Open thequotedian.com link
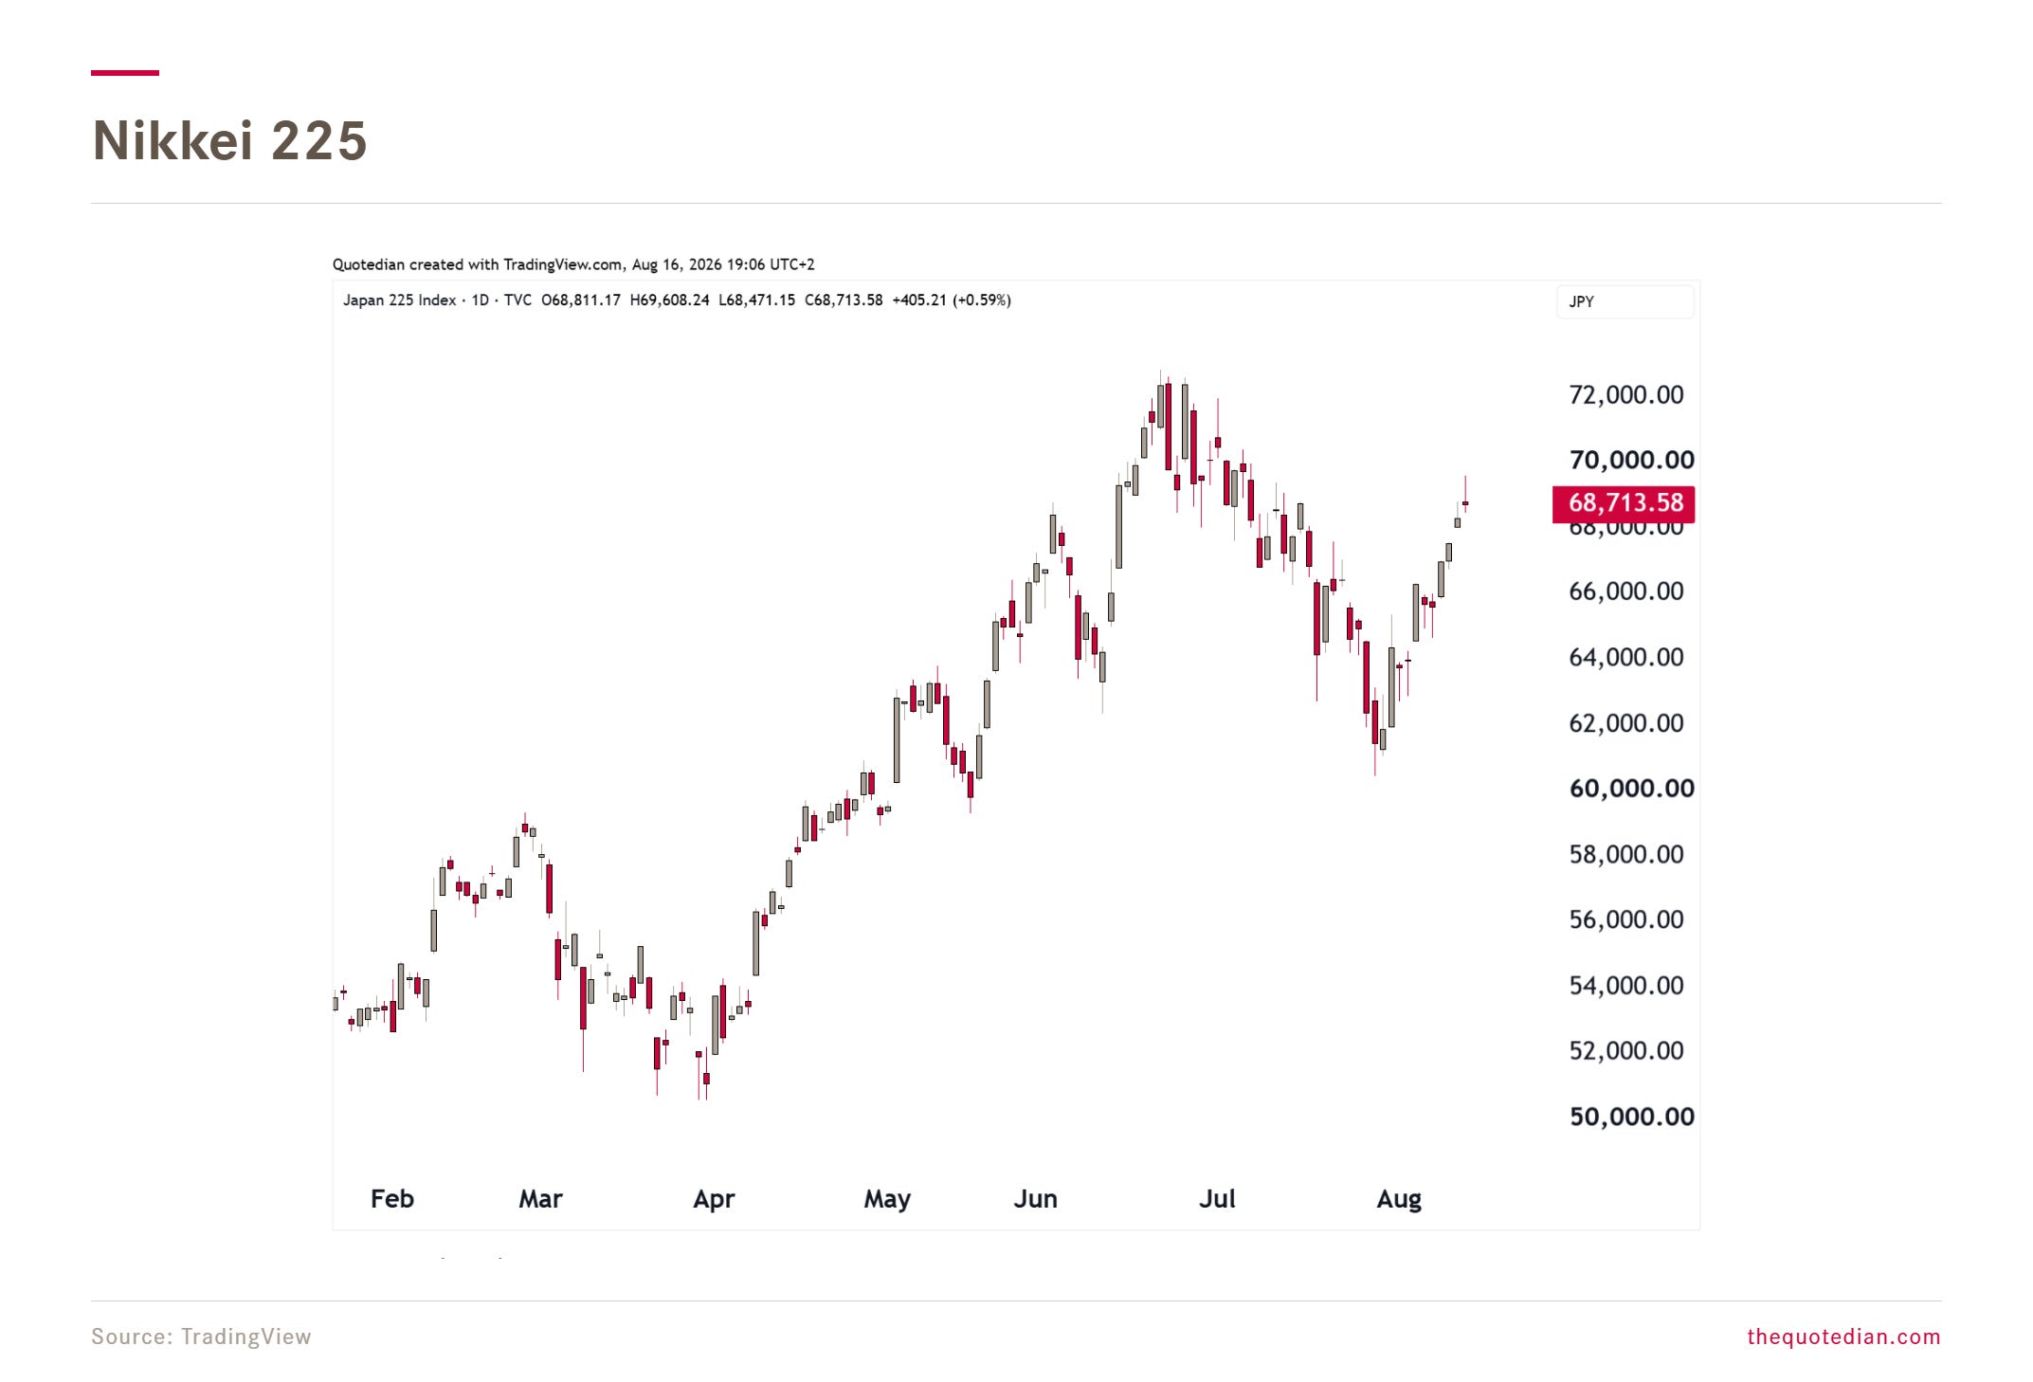This screenshot has width=2033, height=1382. pyautogui.click(x=1843, y=1337)
